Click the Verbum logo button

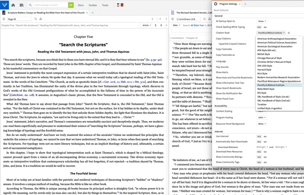coord(4,5)
